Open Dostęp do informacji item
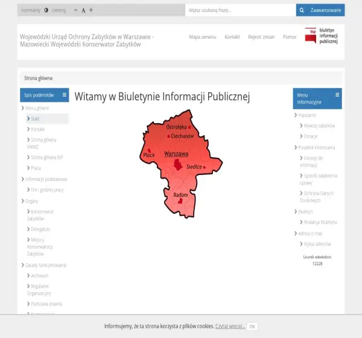This screenshot has width=362, height=338. point(311,162)
